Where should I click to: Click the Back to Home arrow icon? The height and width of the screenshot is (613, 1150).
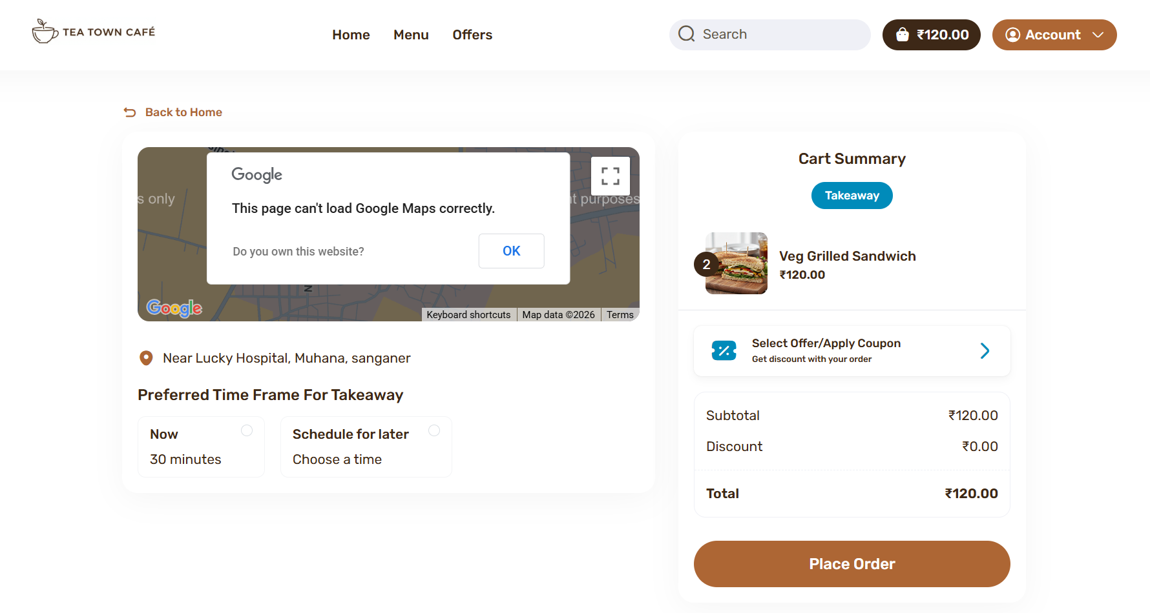[130, 112]
